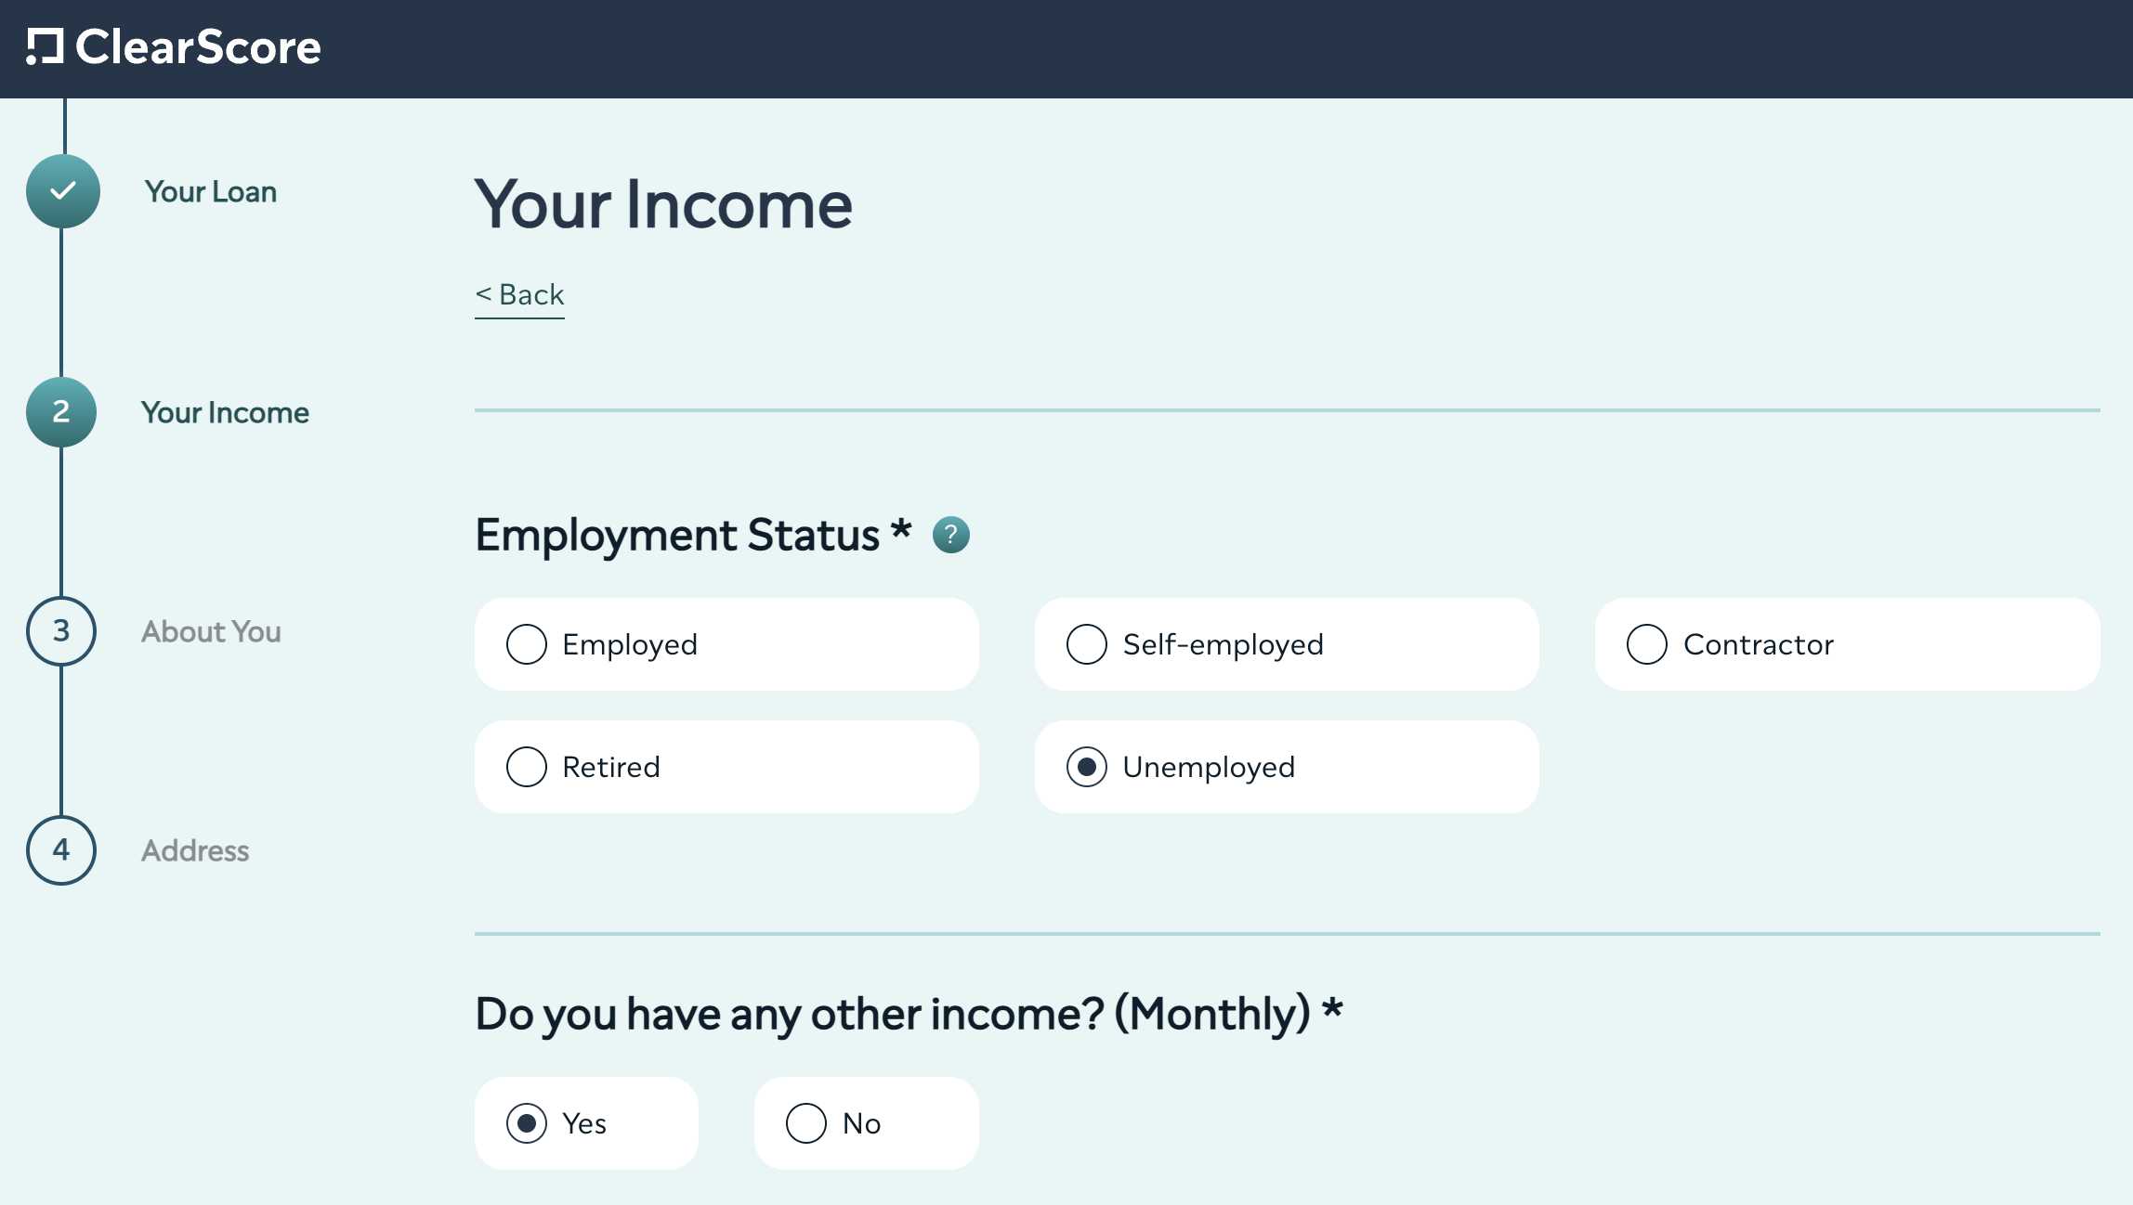Open the Your Loan step label

pos(211,192)
